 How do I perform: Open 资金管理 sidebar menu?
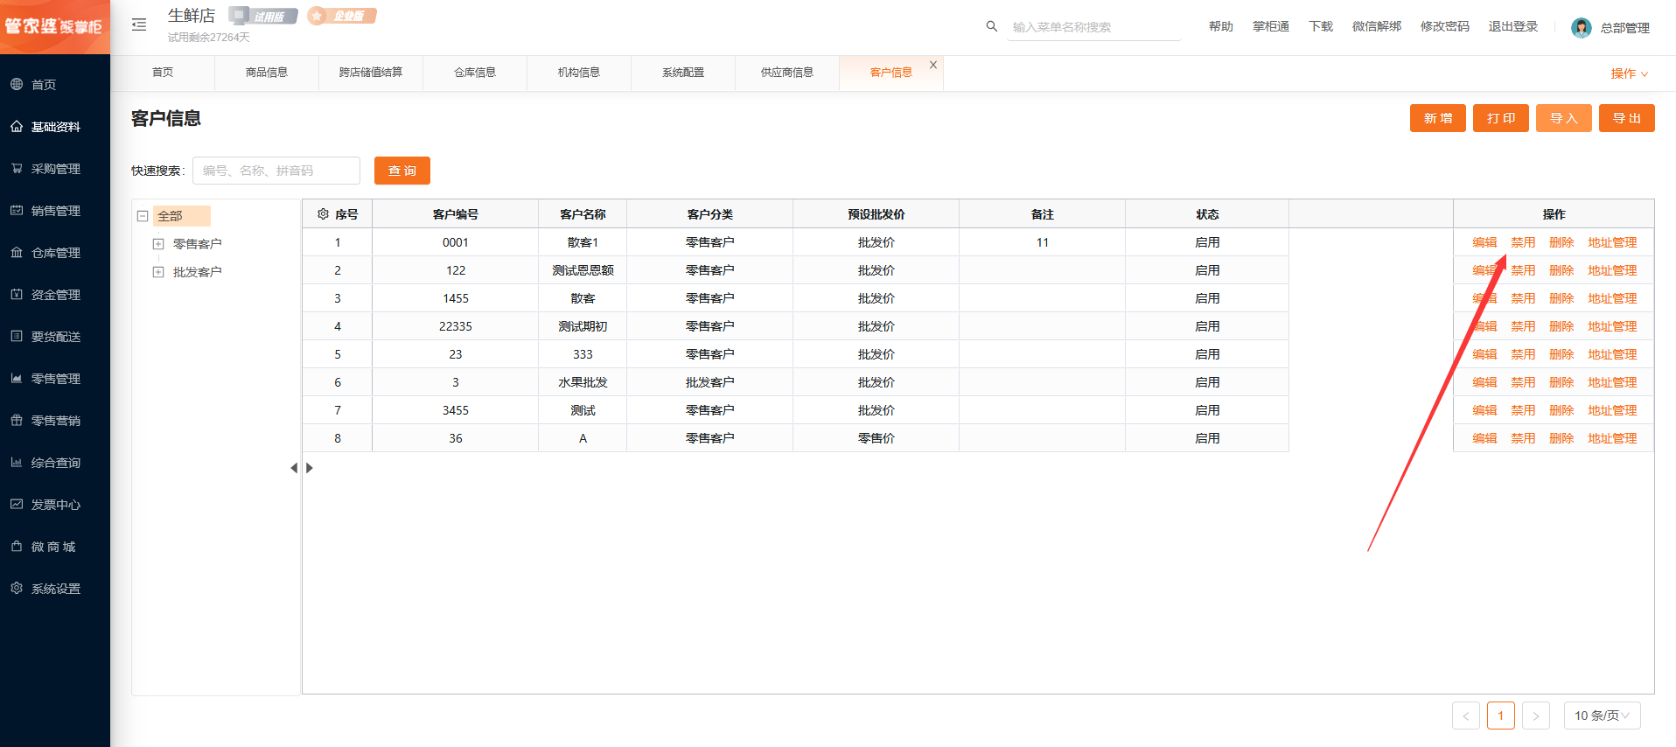pos(55,295)
